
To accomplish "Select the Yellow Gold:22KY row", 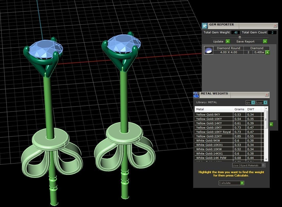I will [x=229, y=136].
